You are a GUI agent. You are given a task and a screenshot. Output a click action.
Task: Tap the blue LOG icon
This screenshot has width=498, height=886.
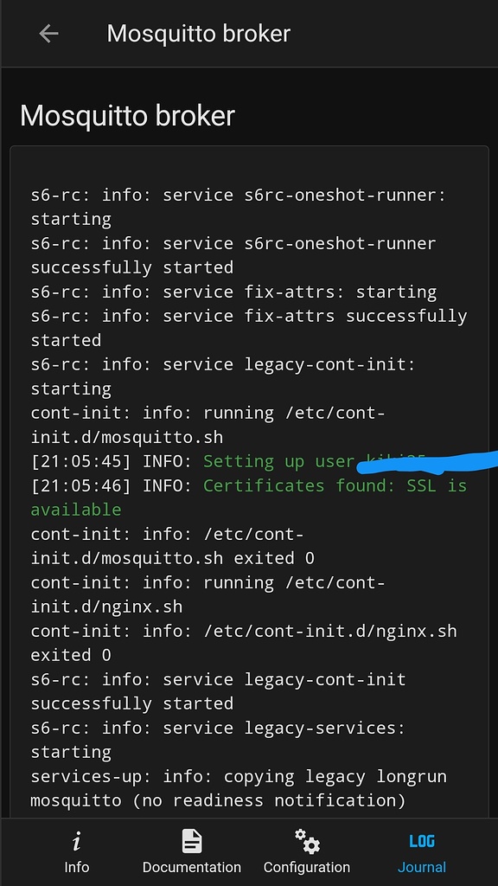pyautogui.click(x=422, y=841)
